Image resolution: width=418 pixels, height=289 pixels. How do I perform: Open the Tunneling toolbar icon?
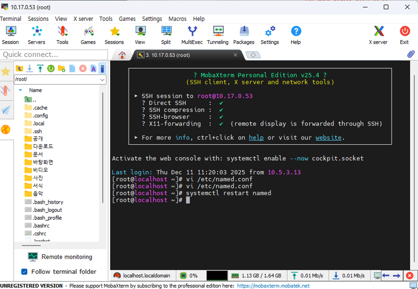coord(218,35)
